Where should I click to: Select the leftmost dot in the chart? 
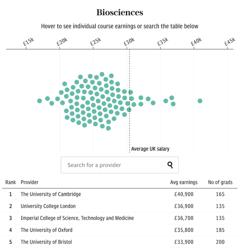point(39,101)
